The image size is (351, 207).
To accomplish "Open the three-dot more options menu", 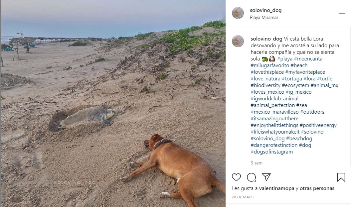I will (x=342, y=13).
